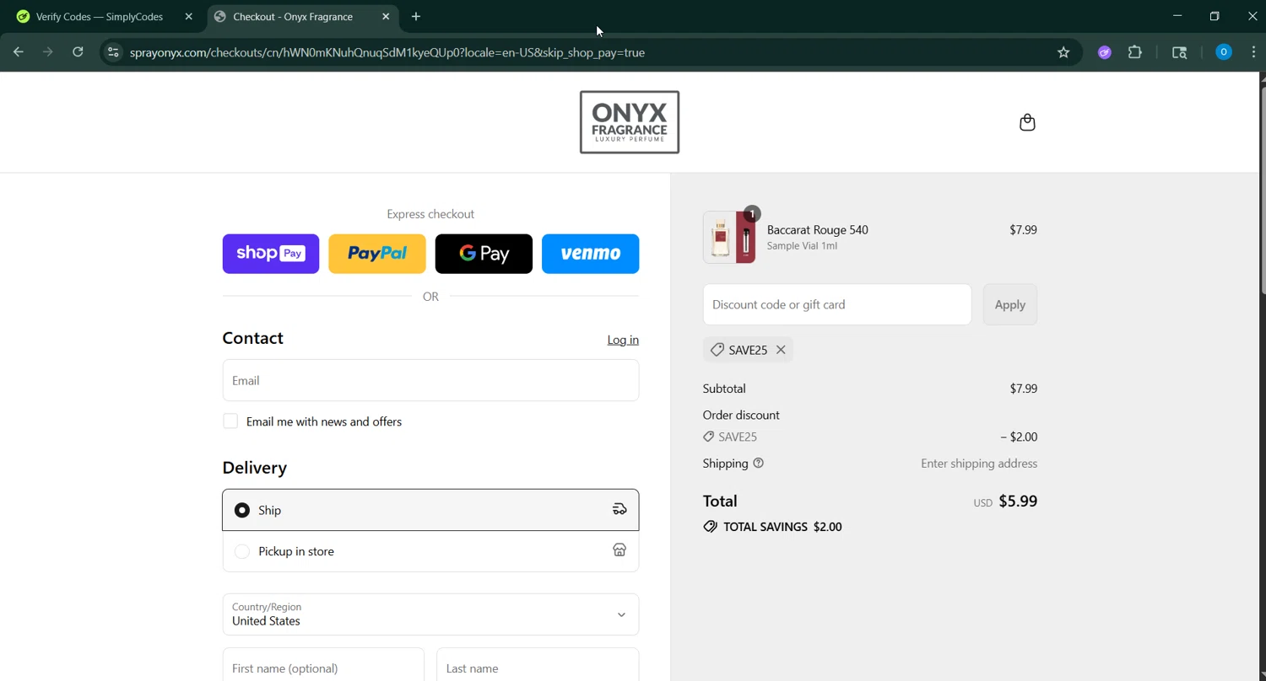This screenshot has width=1266, height=681.
Task: Pay with Google Pay button
Action: [x=484, y=254]
